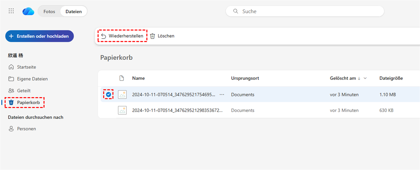
Task: Switch to the Fotos tab
Action: coord(49,11)
